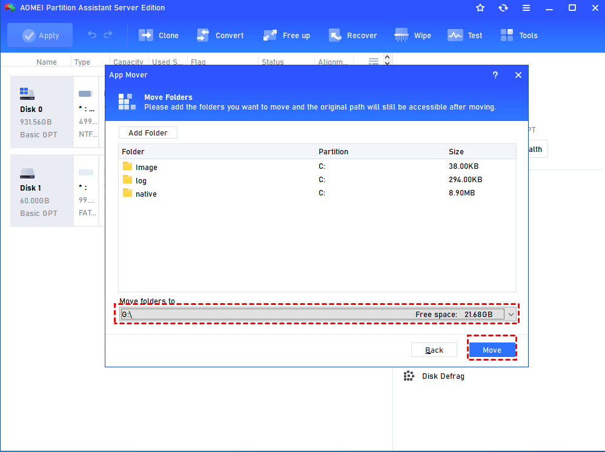
Task: Select the Disk 1 FAT partition block
Action: (x=87, y=191)
